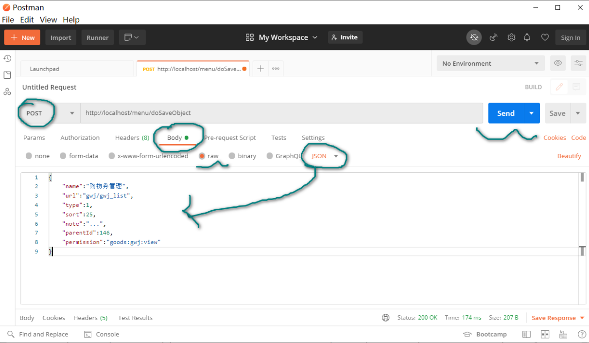Add a new request tab with plus
Image resolution: width=589 pixels, height=343 pixels.
(x=260, y=69)
